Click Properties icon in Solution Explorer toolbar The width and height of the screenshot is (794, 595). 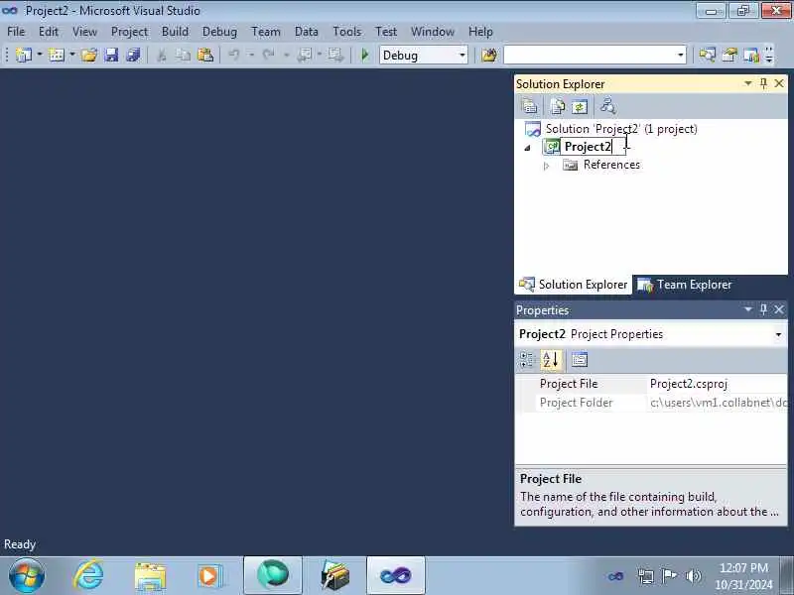(x=529, y=106)
